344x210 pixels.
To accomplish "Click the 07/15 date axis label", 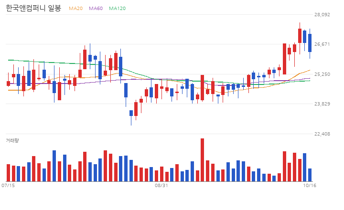I will [8, 186].
